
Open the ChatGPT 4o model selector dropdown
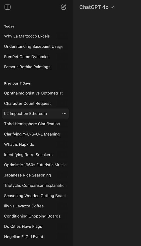click(96, 7)
